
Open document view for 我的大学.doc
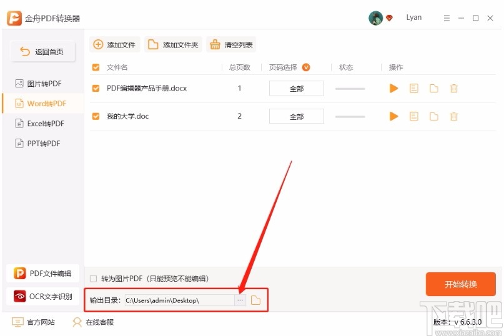pos(414,116)
